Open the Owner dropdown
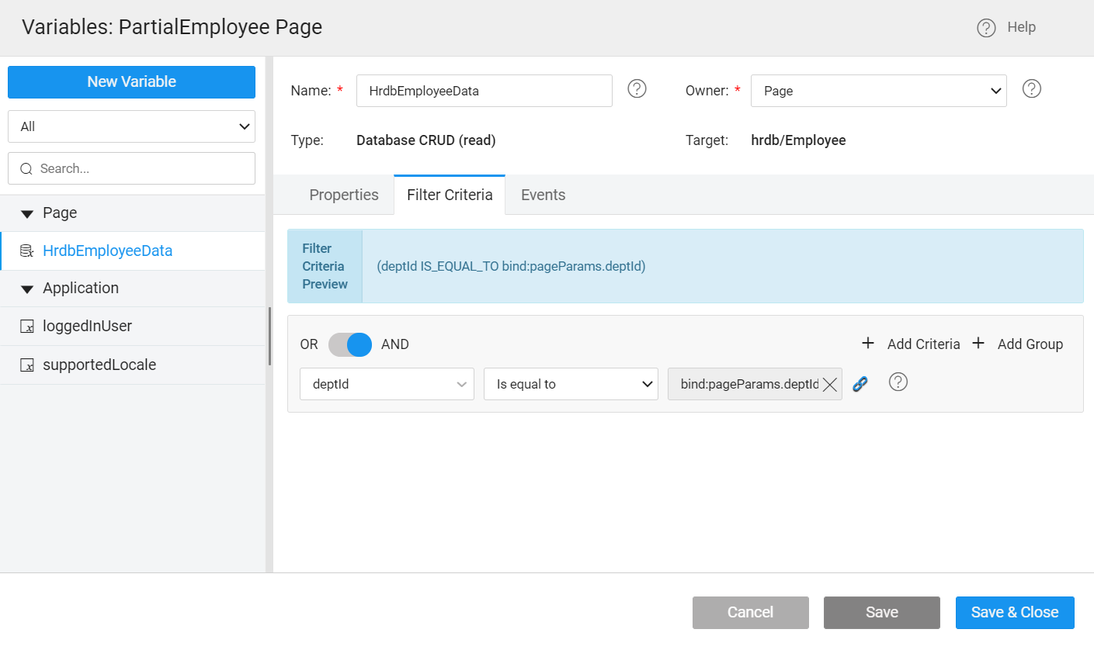The height and width of the screenshot is (650, 1094). pyautogui.click(x=878, y=91)
